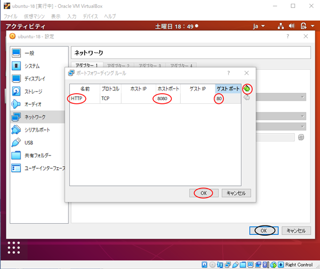Open the ユーザーインターフェース settings category
Viewport: 320px width, 269px height.
pos(37,168)
